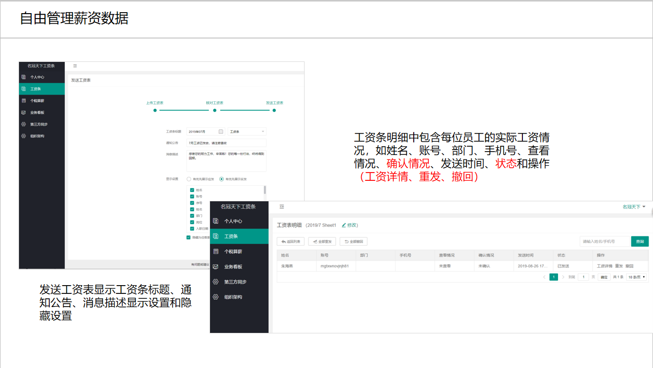
Task: Click the page number jump input
Action: 583,277
